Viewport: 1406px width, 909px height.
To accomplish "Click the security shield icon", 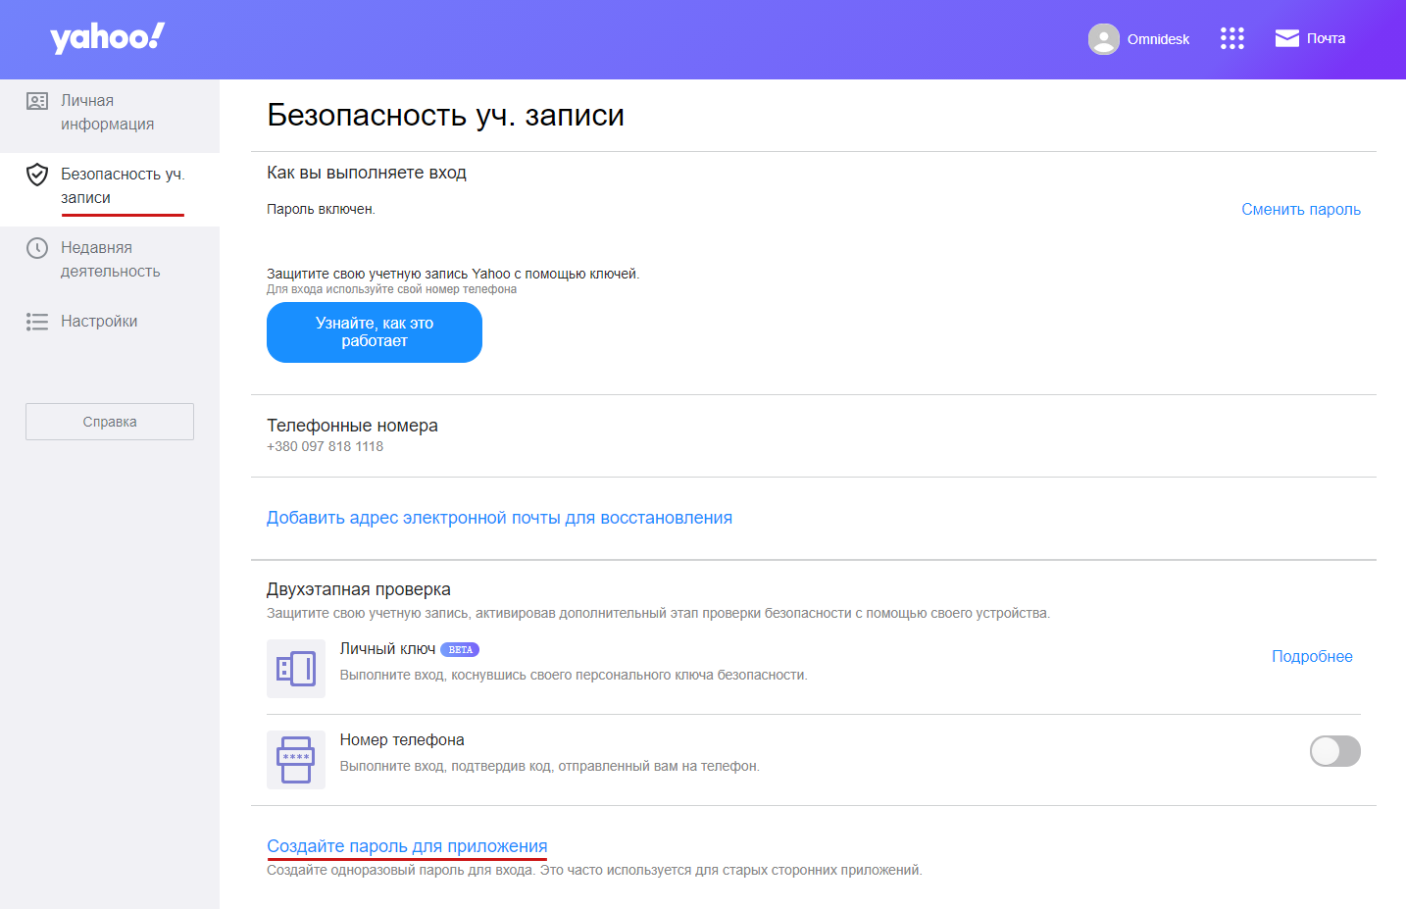I will coord(37,175).
